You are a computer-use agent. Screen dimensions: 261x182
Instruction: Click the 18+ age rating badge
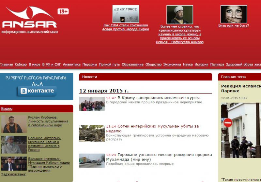[63, 11]
